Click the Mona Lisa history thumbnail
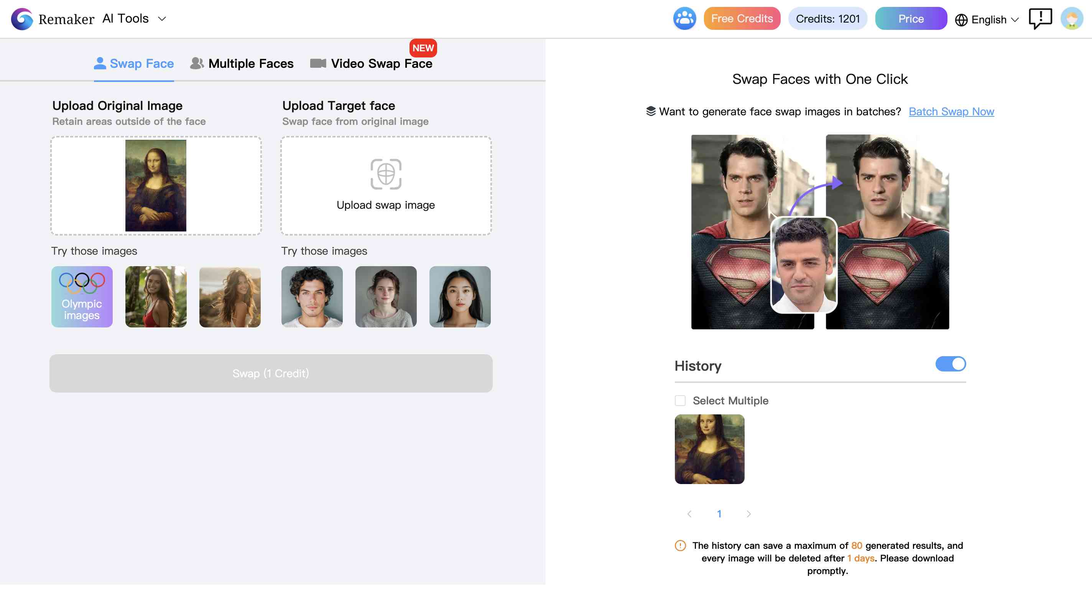Viewport: 1092px width, 589px height. pyautogui.click(x=709, y=448)
